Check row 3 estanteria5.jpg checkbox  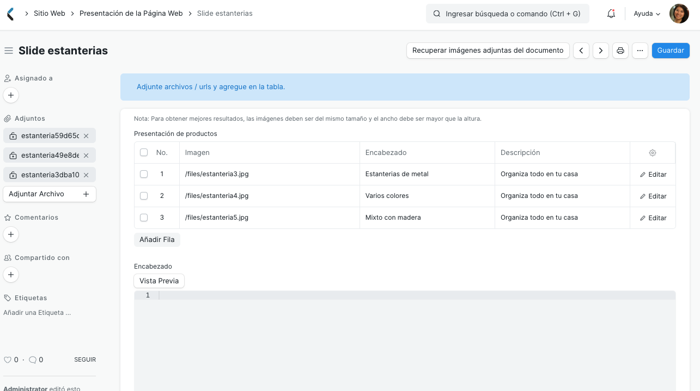pyautogui.click(x=144, y=218)
